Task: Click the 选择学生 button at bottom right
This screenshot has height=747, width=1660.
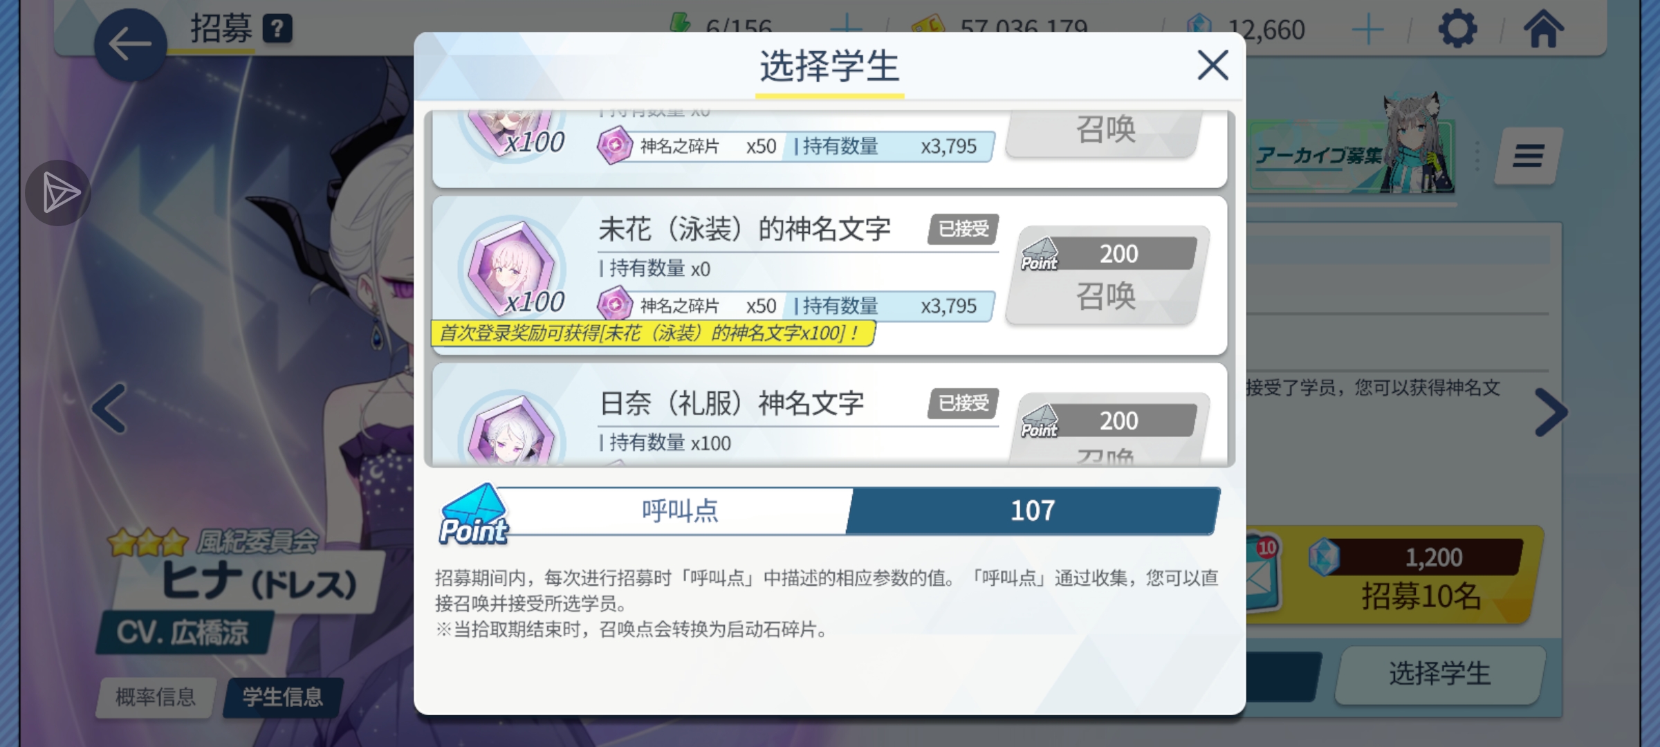Action: [x=1440, y=674]
